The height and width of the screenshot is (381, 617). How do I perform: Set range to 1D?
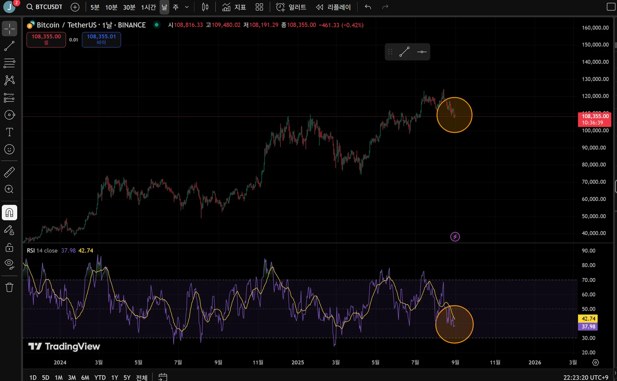click(33, 377)
